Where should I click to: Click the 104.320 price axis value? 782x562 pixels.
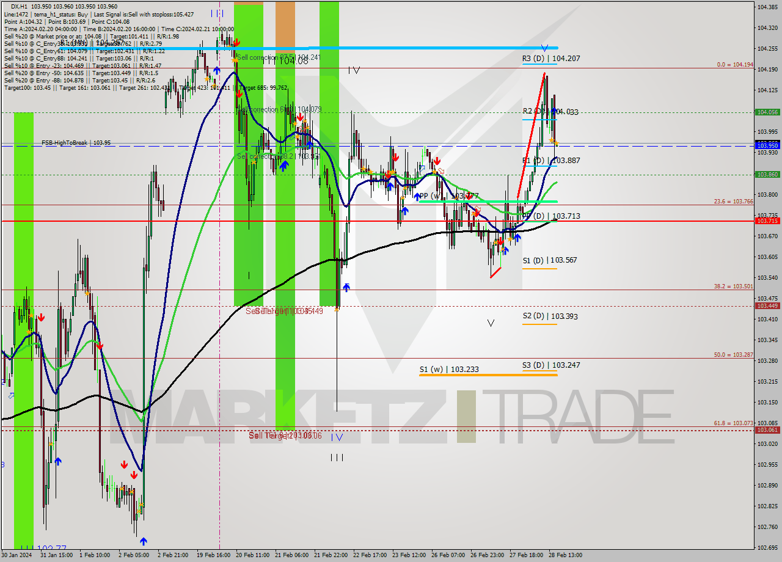(768, 27)
